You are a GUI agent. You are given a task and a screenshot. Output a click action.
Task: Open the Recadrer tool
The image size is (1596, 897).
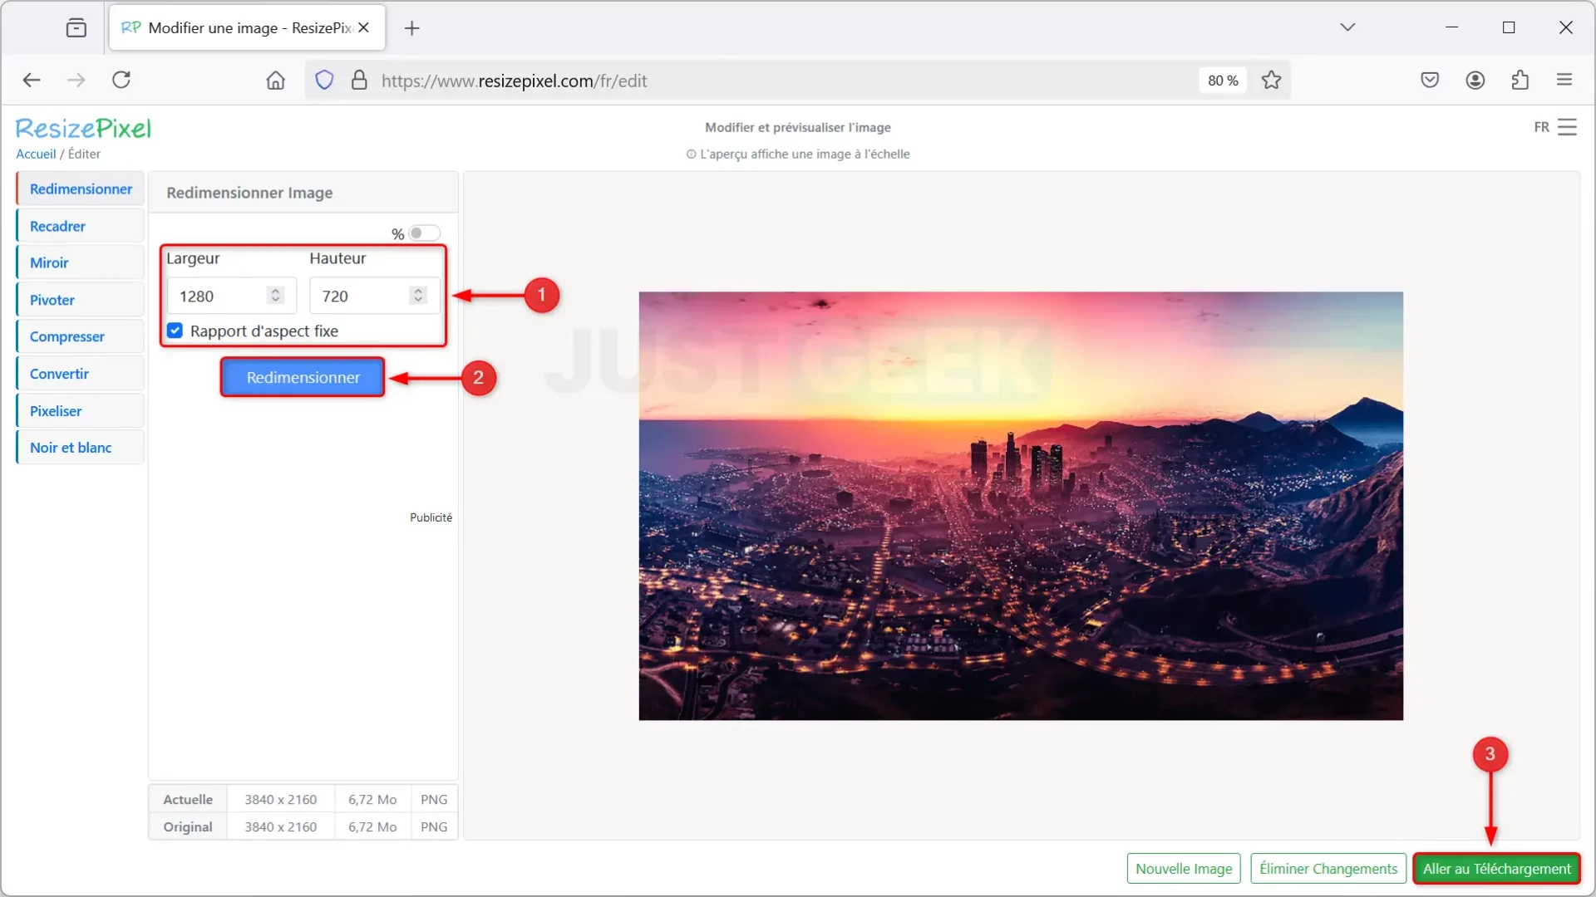[81, 226]
